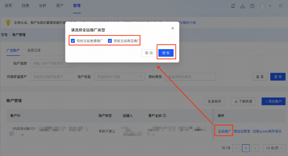Open the 我的角色 selector
This screenshot has height=156, width=288.
[190, 77]
